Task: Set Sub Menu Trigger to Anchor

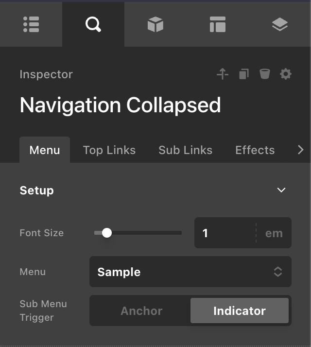Action: click(x=141, y=311)
